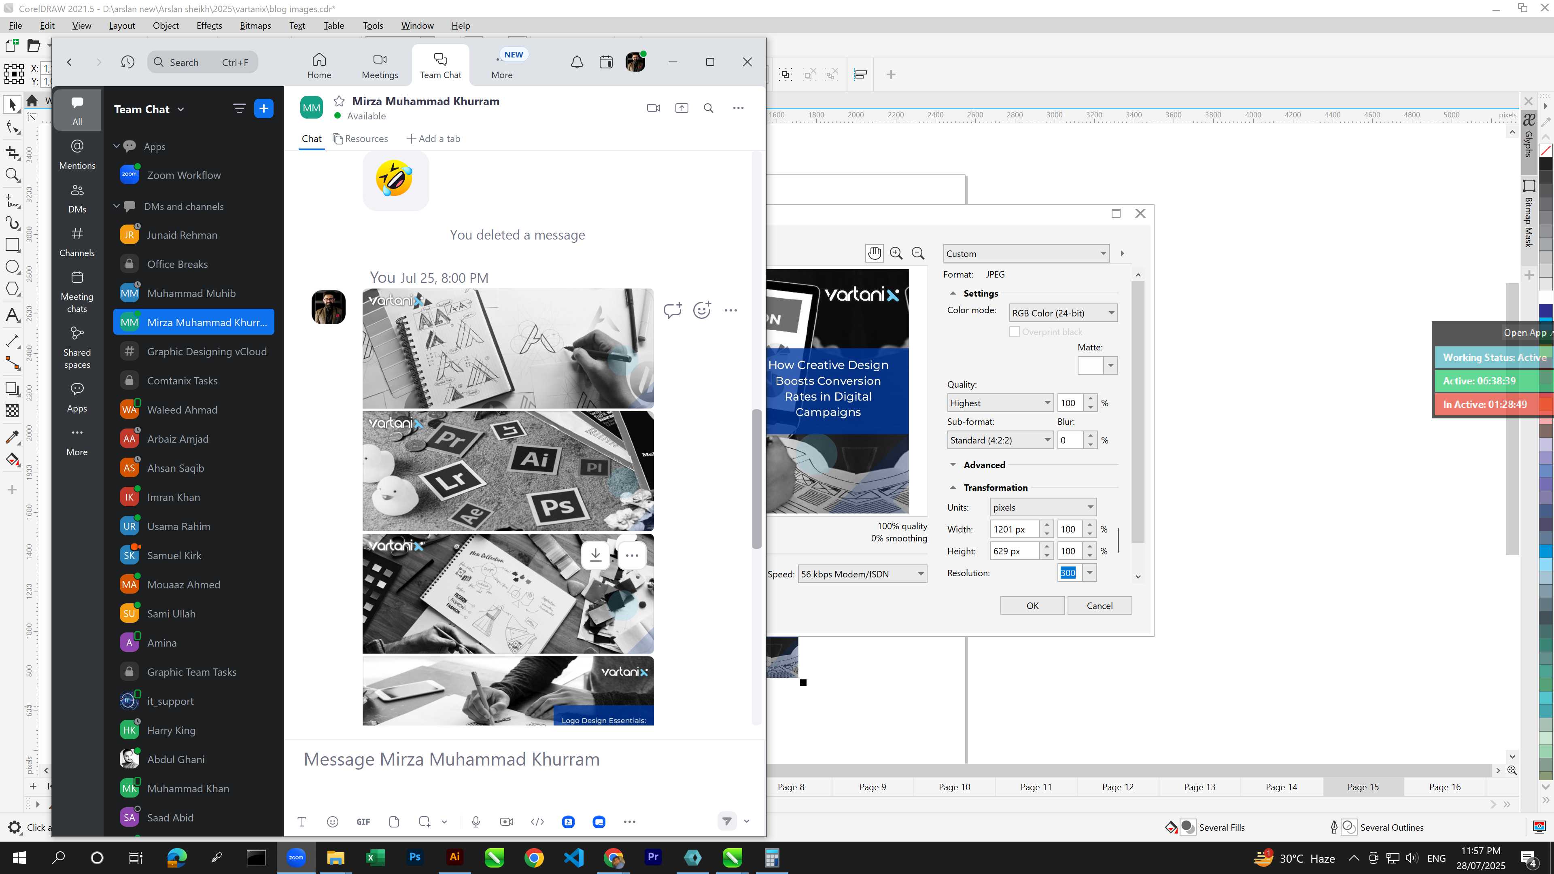The width and height of the screenshot is (1554, 874).
Task: Start a video call with Mirza Muhammad Khurram
Action: click(653, 108)
